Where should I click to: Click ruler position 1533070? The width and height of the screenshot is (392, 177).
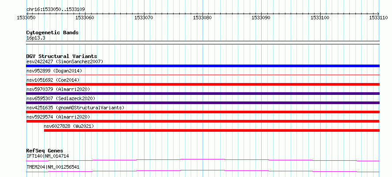coord(144,18)
